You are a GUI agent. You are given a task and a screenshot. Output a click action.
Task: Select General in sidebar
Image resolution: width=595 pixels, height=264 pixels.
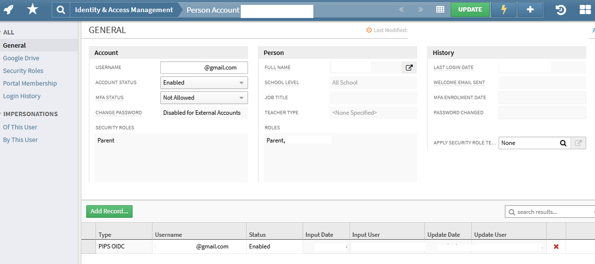15,45
